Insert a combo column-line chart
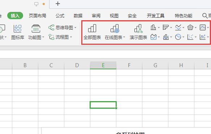The width and height of the screenshot is (211, 134). tap(165, 37)
